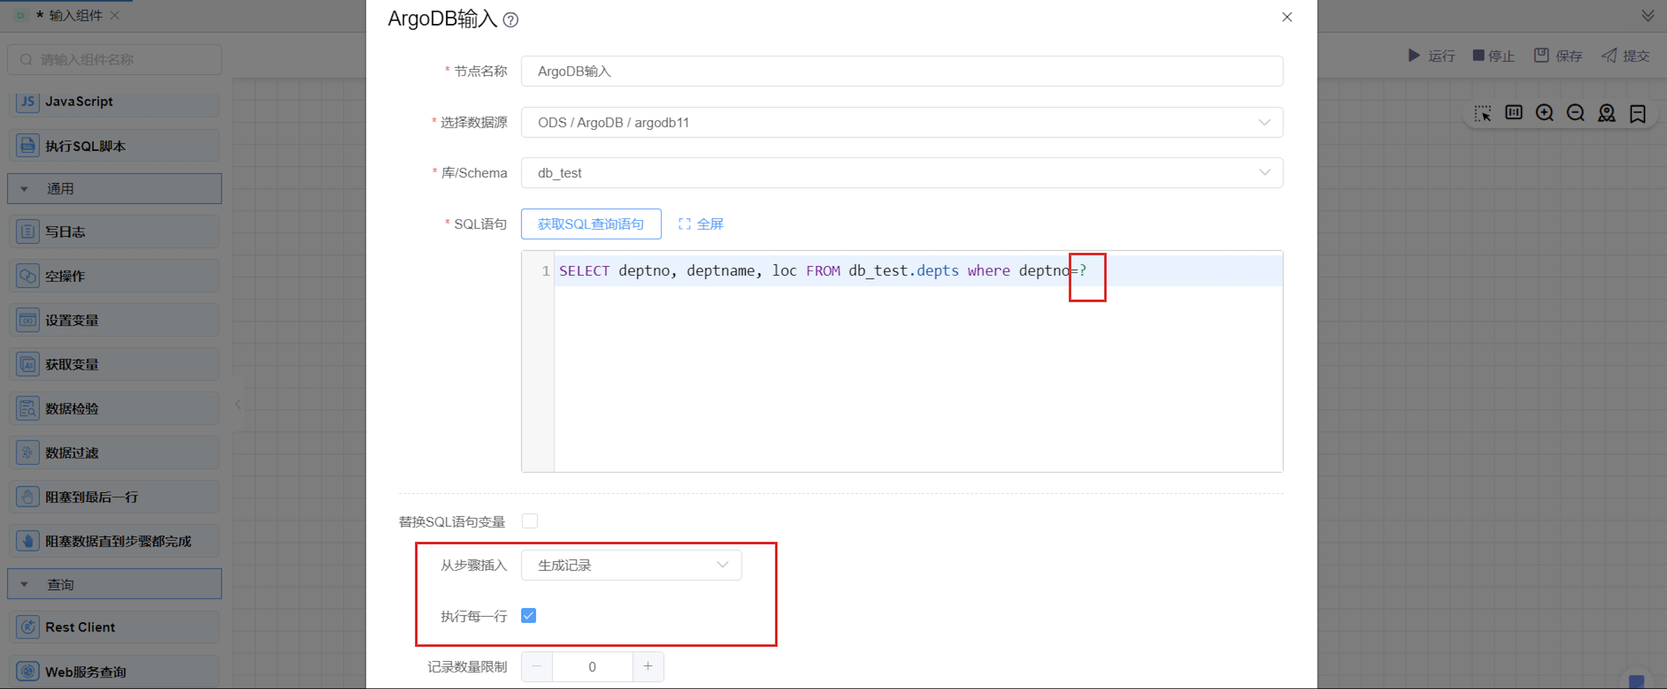Screen dimensions: 1667x689
Task: Click the 提交 paper-plane icon
Action: tap(1609, 55)
